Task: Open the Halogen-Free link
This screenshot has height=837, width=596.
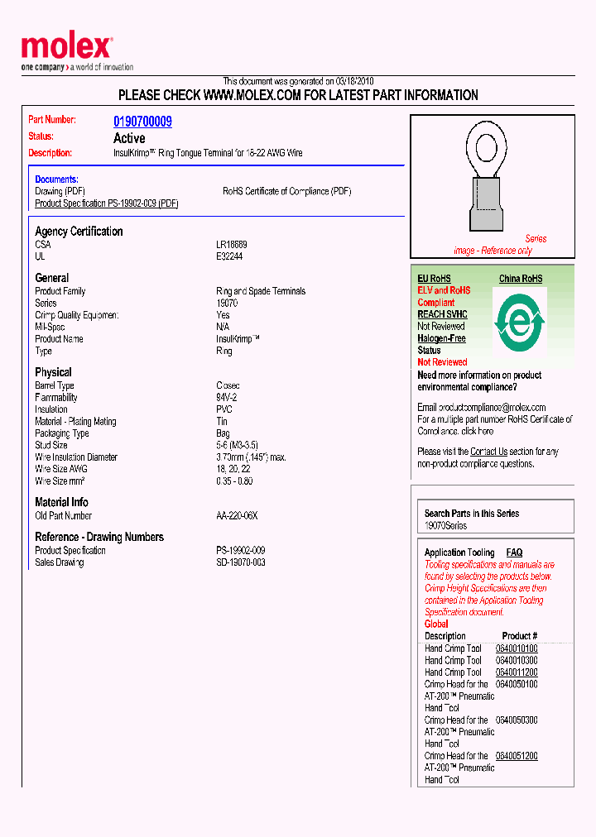Action: tap(441, 338)
